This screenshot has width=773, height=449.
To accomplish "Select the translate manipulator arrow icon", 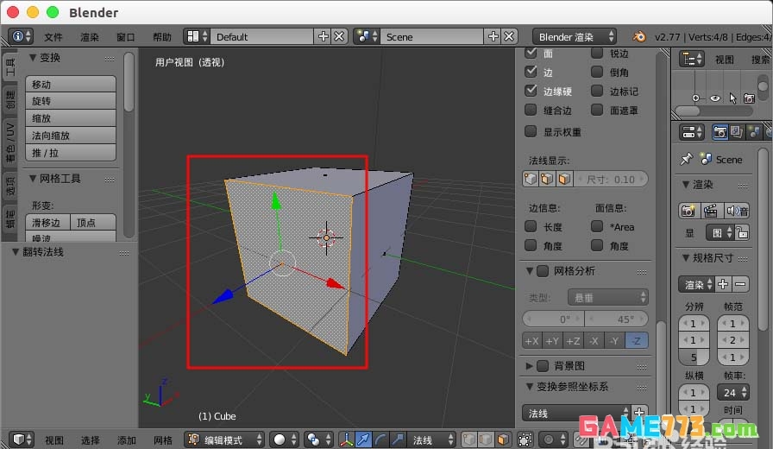I will [x=363, y=440].
